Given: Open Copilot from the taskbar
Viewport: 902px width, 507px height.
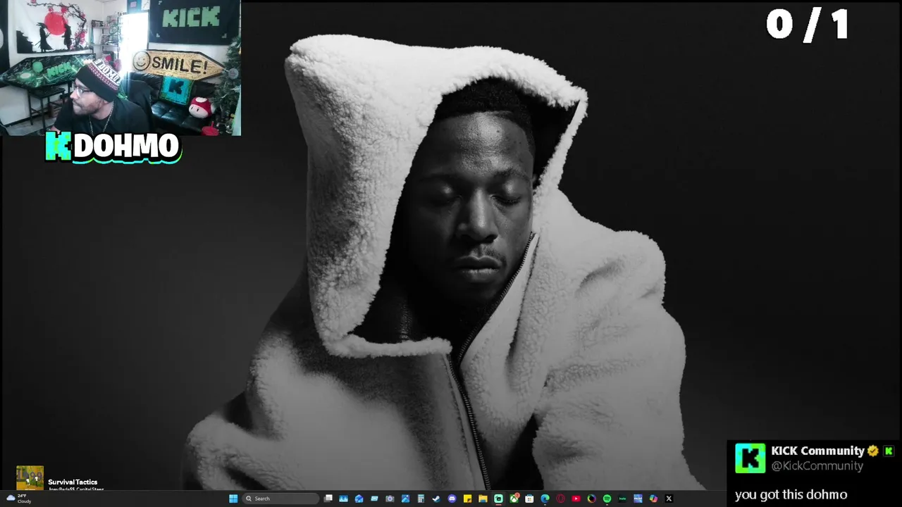Looking at the screenshot, I should tap(653, 499).
